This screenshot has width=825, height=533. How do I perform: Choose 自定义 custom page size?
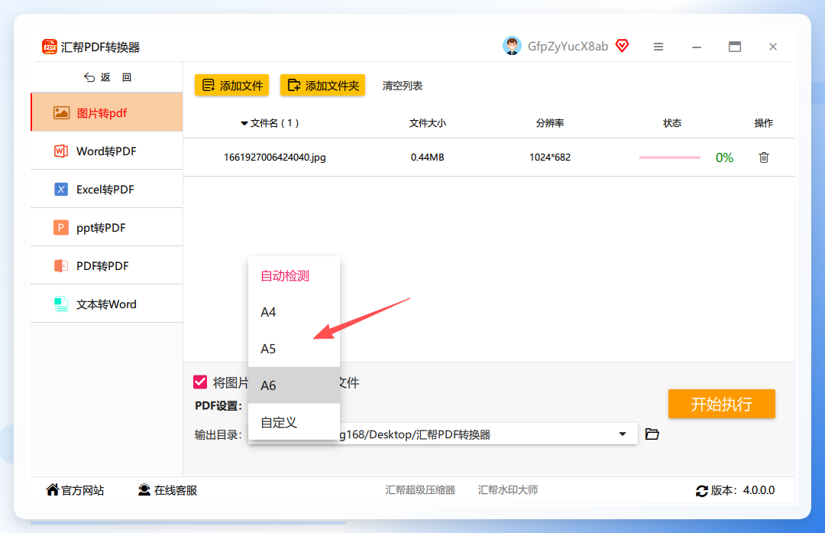coord(294,422)
